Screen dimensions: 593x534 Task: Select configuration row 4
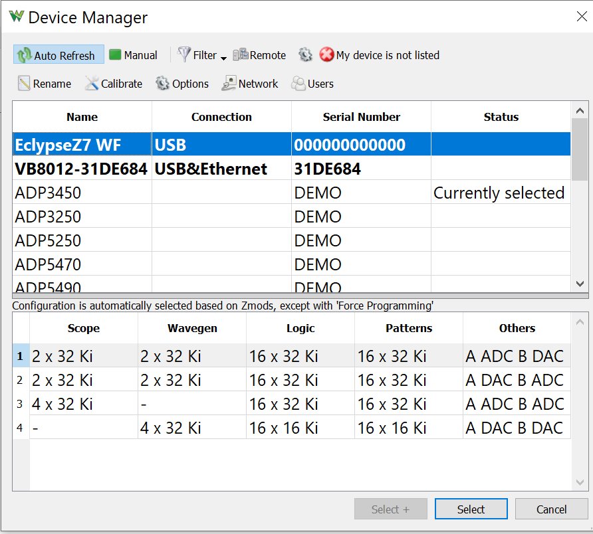tap(292, 428)
